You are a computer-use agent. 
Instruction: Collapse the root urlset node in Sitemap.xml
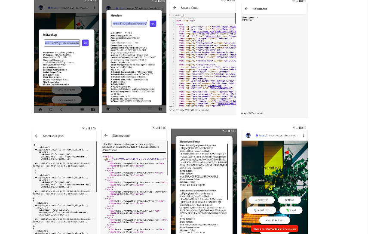[103, 157]
